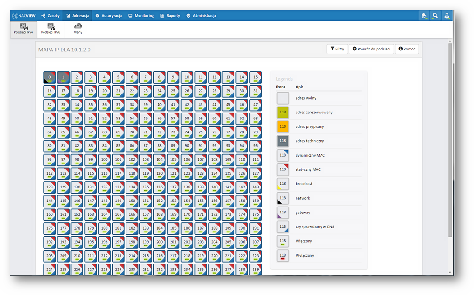Select IP address tile 189
Viewport: 474px width, 295px height.
(228, 228)
